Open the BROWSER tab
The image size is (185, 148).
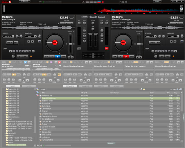point(70,86)
